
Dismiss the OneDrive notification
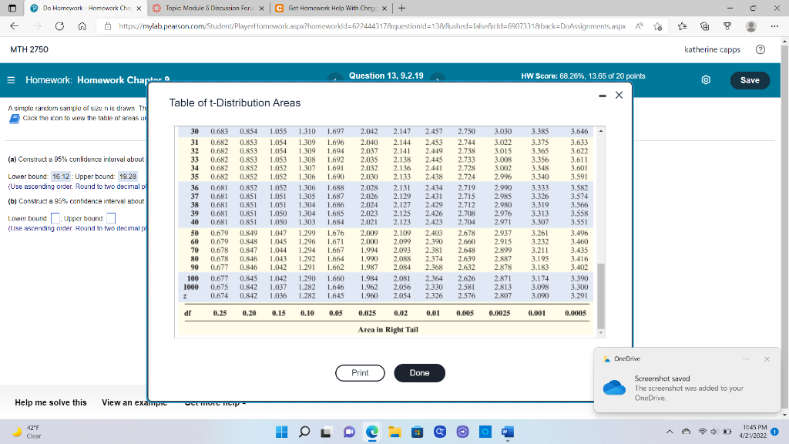767,359
